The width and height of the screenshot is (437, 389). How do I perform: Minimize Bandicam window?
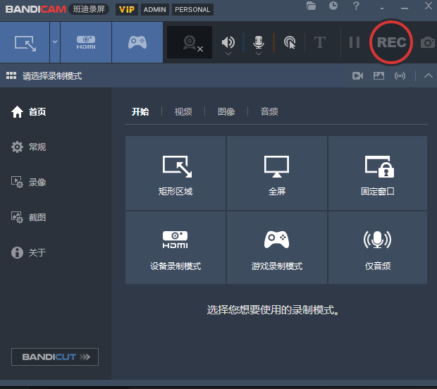(x=405, y=8)
